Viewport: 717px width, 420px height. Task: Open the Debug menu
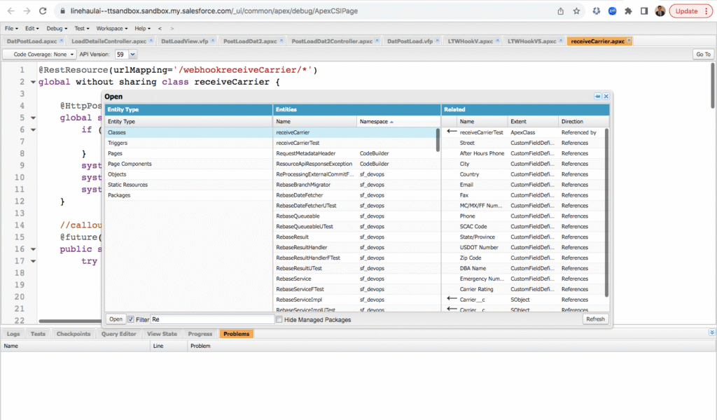pyautogui.click(x=57, y=28)
